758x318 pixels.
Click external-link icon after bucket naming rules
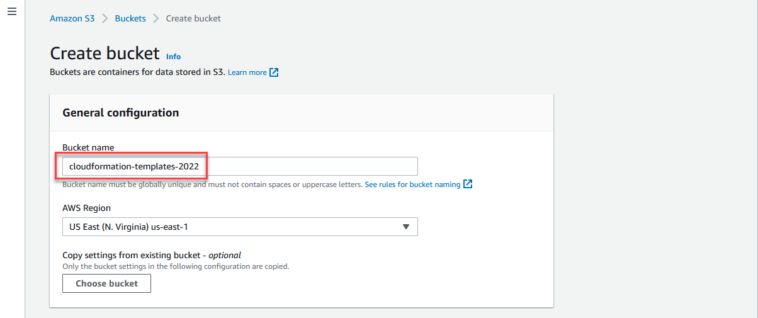(x=468, y=185)
